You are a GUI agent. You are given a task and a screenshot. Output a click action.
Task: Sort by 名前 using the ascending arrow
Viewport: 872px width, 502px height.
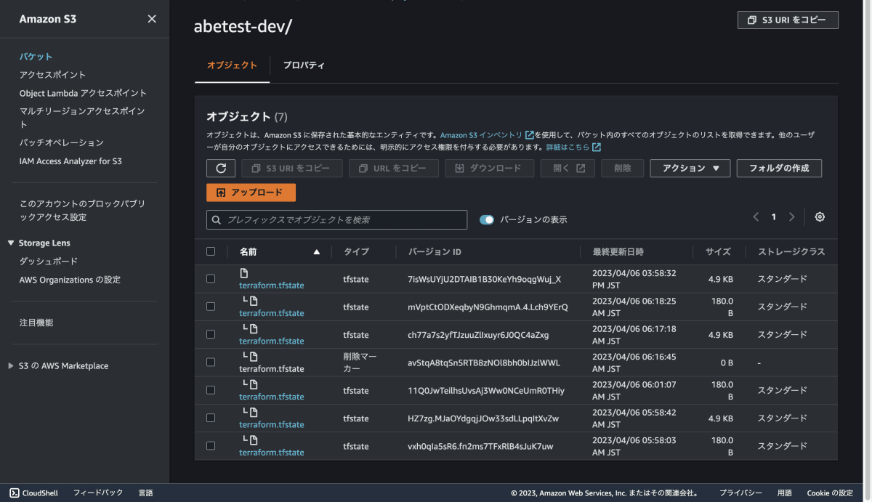(316, 252)
